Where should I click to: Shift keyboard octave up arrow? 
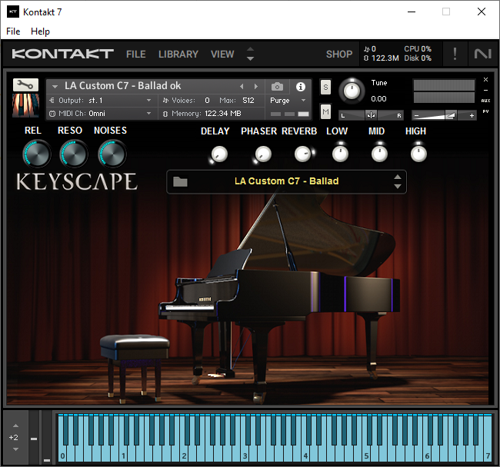(15, 426)
